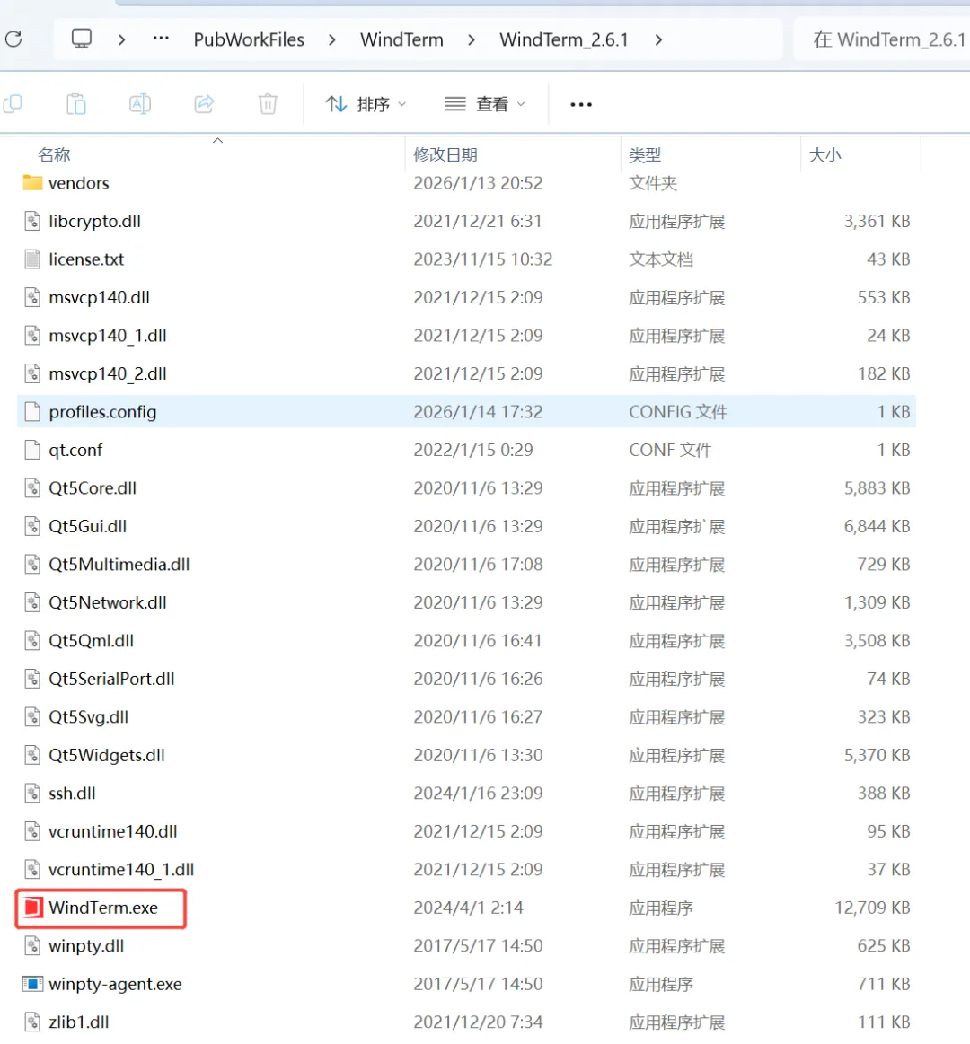The width and height of the screenshot is (970, 1044).
Task: Sort by the 修改日期 column header
Action: (445, 155)
